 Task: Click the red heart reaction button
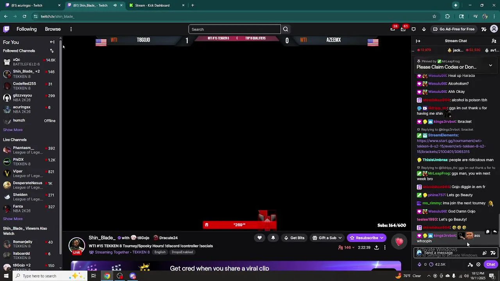399,242
